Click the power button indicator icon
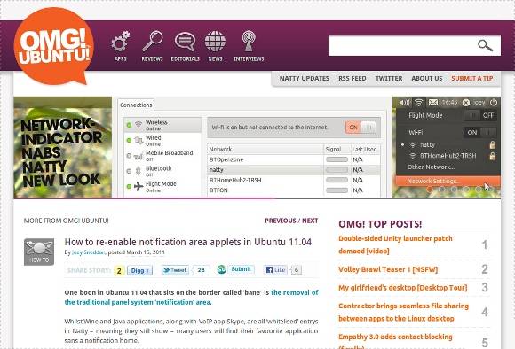 pyautogui.click(x=494, y=102)
